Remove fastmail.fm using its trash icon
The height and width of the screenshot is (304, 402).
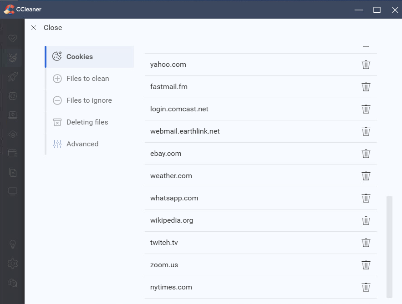(366, 87)
